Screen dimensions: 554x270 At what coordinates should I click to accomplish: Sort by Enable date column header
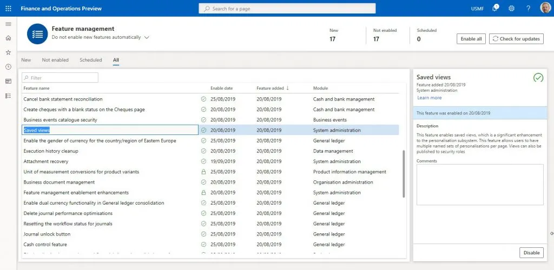click(221, 88)
